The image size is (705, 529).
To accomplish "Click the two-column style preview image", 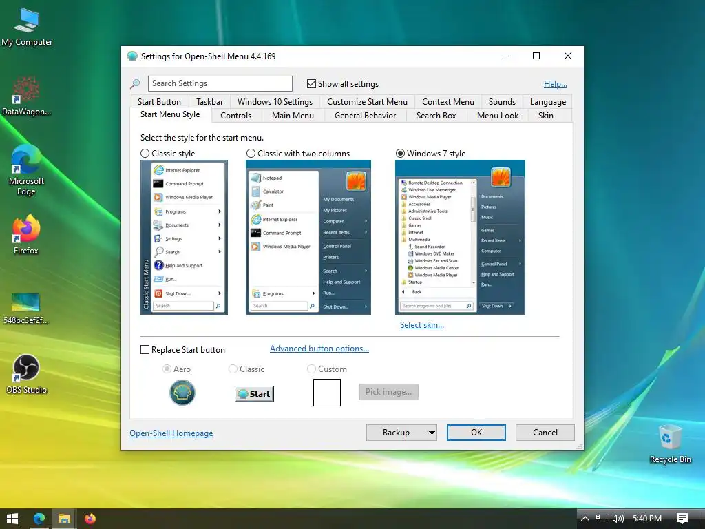I will click(x=308, y=237).
